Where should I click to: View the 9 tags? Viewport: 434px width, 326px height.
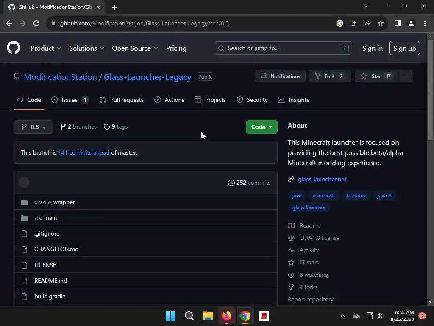click(x=116, y=126)
